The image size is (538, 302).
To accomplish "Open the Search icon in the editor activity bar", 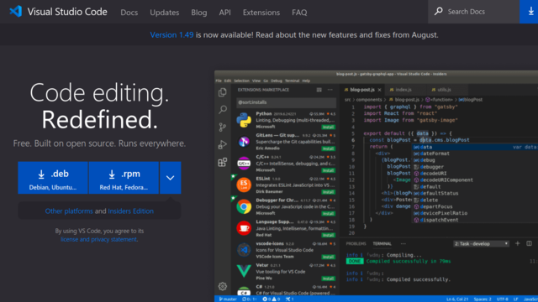I will tap(222, 110).
